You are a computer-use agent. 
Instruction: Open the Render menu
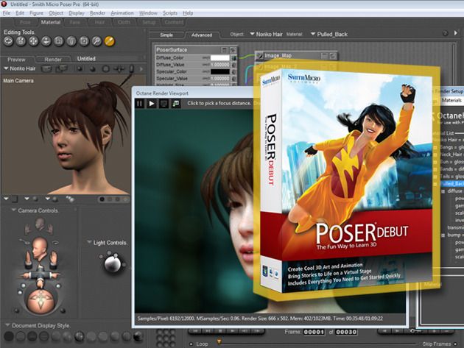[x=98, y=13]
